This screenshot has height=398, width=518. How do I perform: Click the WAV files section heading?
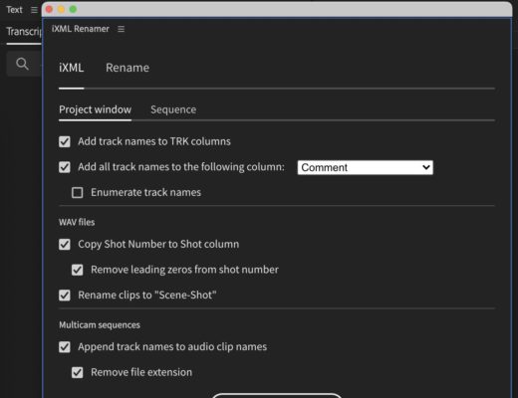77,222
